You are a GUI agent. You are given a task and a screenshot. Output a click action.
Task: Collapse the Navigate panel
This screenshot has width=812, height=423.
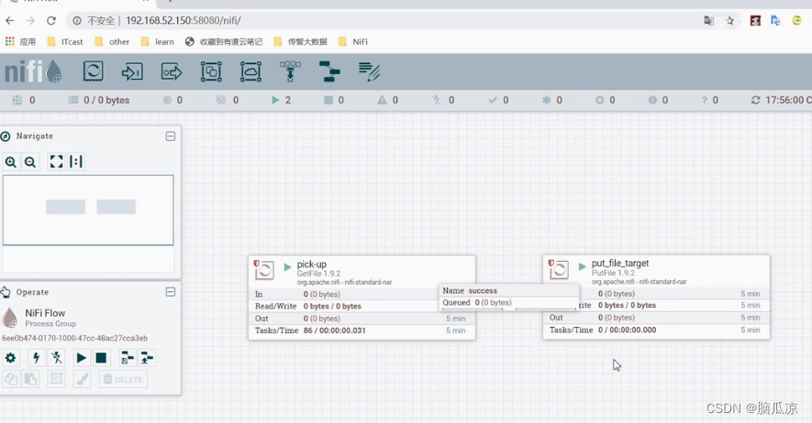pyautogui.click(x=171, y=136)
